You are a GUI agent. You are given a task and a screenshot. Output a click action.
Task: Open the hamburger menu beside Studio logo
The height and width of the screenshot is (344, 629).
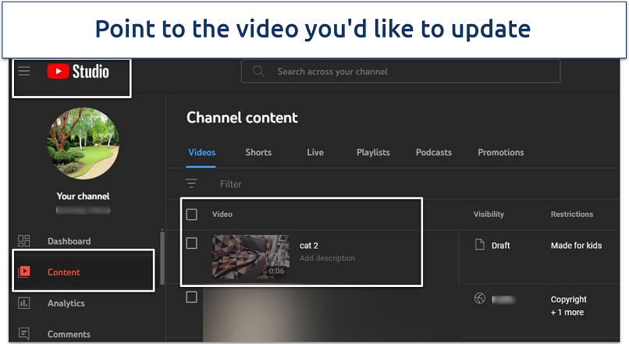[x=24, y=71]
